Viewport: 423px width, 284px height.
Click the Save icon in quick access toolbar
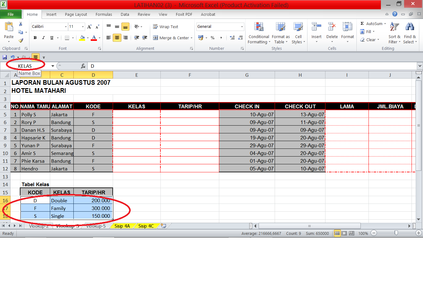pos(5,57)
